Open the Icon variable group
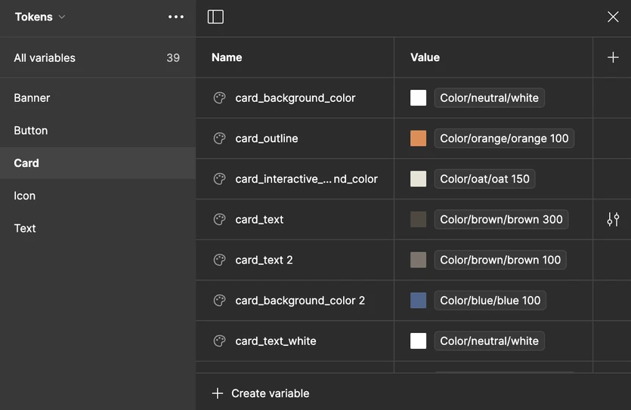The image size is (631, 410). point(25,196)
